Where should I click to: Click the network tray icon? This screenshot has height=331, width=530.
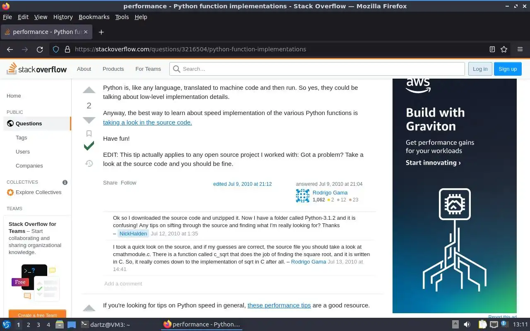click(494, 324)
